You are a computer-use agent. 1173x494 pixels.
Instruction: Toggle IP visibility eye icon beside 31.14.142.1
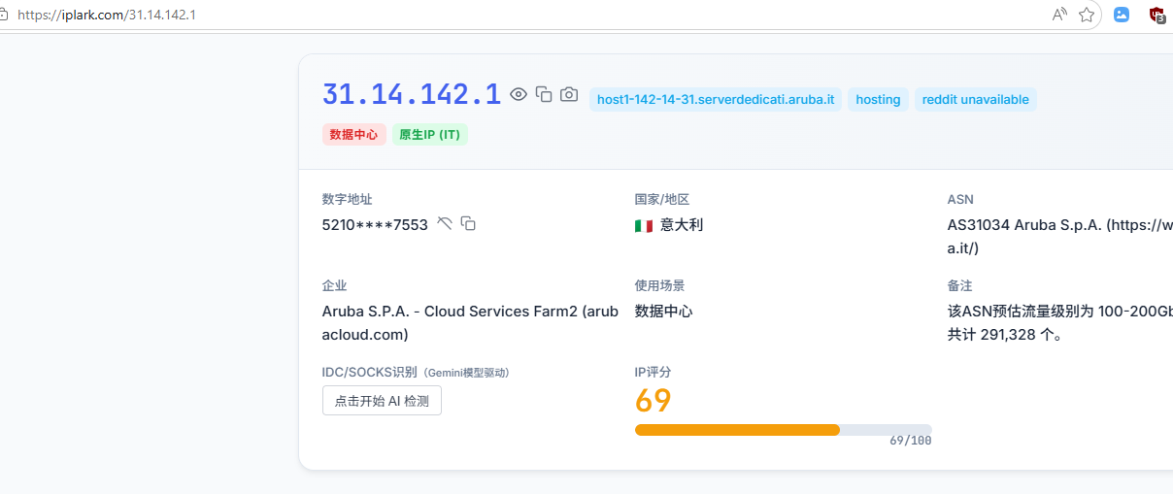coord(519,94)
